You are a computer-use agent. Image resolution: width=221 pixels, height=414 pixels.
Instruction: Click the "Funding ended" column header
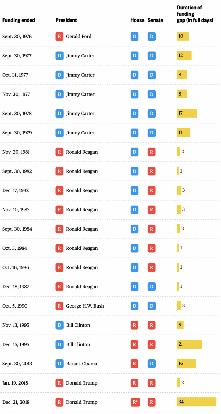pyautogui.click(x=19, y=20)
